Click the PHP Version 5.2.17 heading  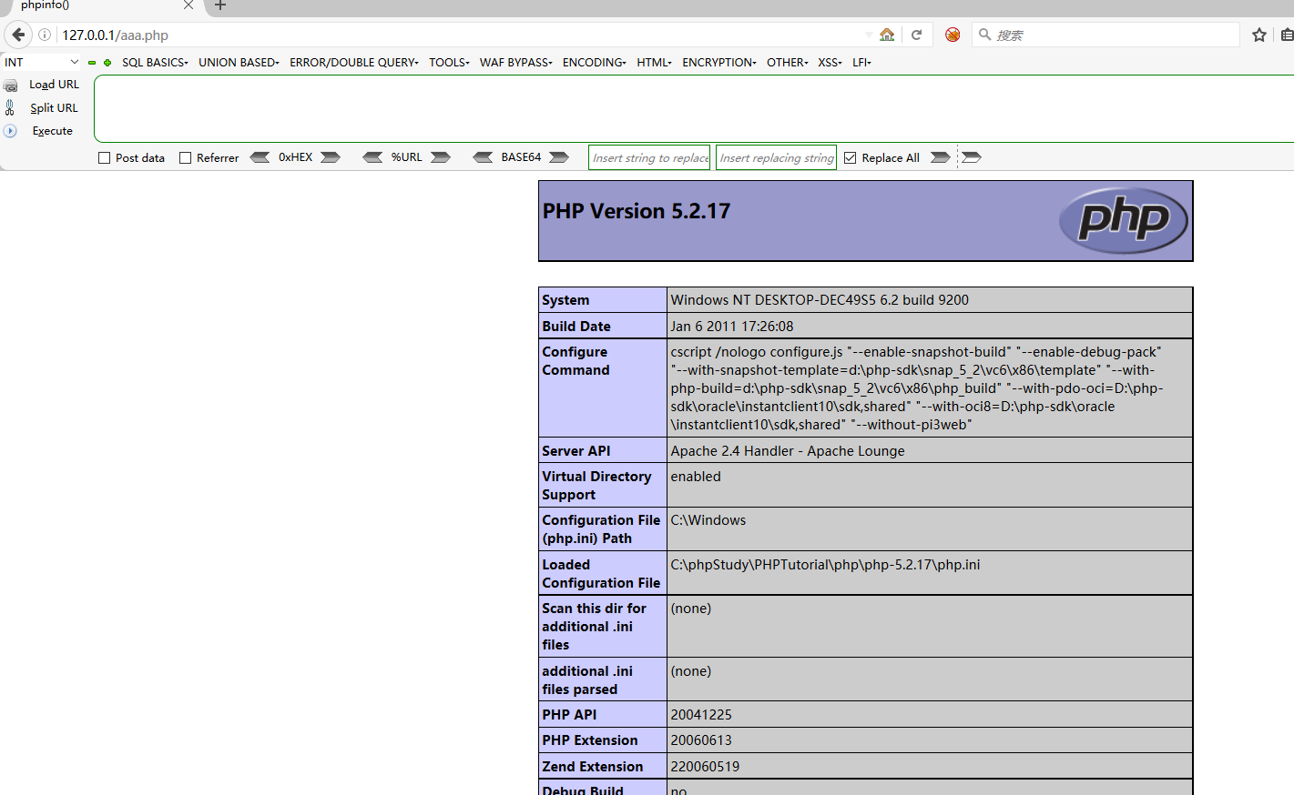pyautogui.click(x=637, y=211)
